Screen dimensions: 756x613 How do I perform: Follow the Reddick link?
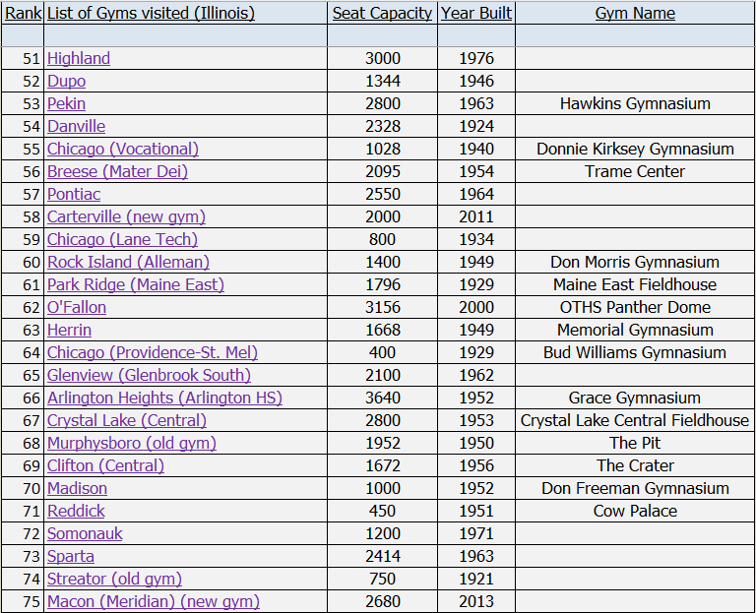click(x=76, y=512)
